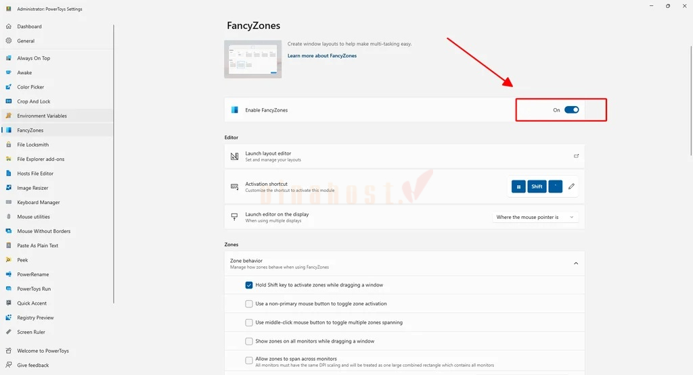Click the PowerToys Run icon
693x375 pixels.
point(8,289)
